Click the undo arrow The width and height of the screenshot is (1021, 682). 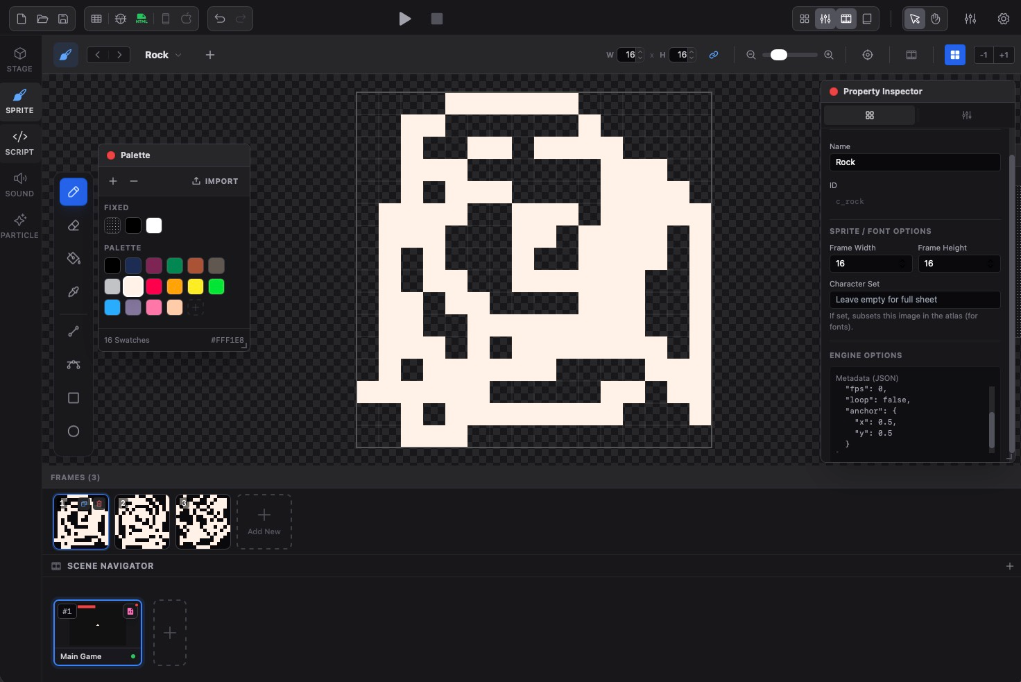tap(220, 19)
